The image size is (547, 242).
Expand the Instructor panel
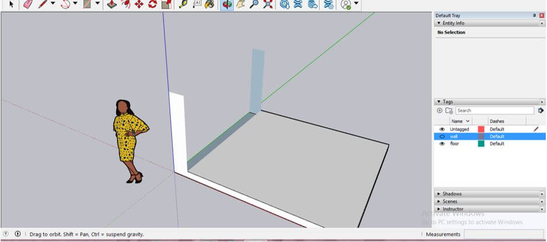[x=439, y=209]
